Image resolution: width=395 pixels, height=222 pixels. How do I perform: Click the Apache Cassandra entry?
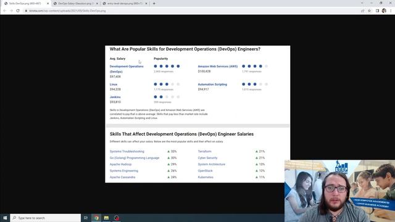tap(122, 177)
